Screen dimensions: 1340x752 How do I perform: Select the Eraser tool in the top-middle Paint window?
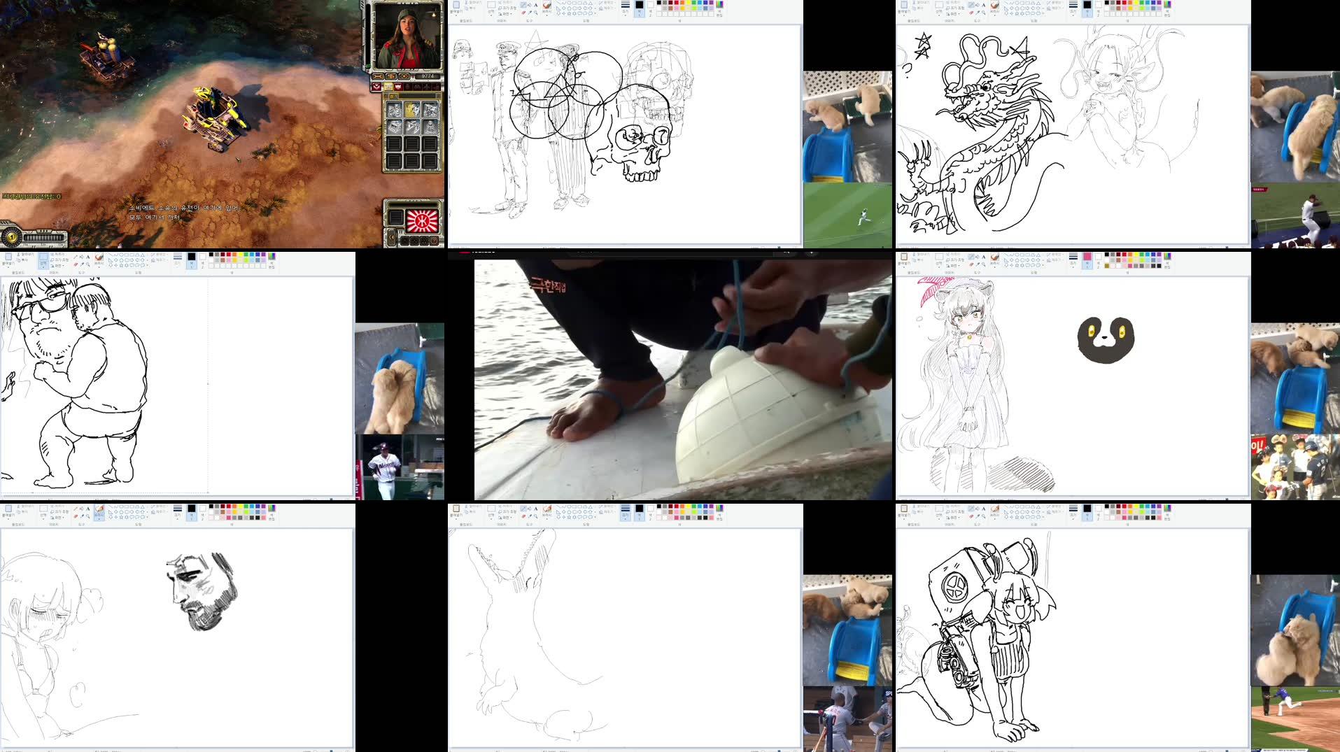pos(524,13)
